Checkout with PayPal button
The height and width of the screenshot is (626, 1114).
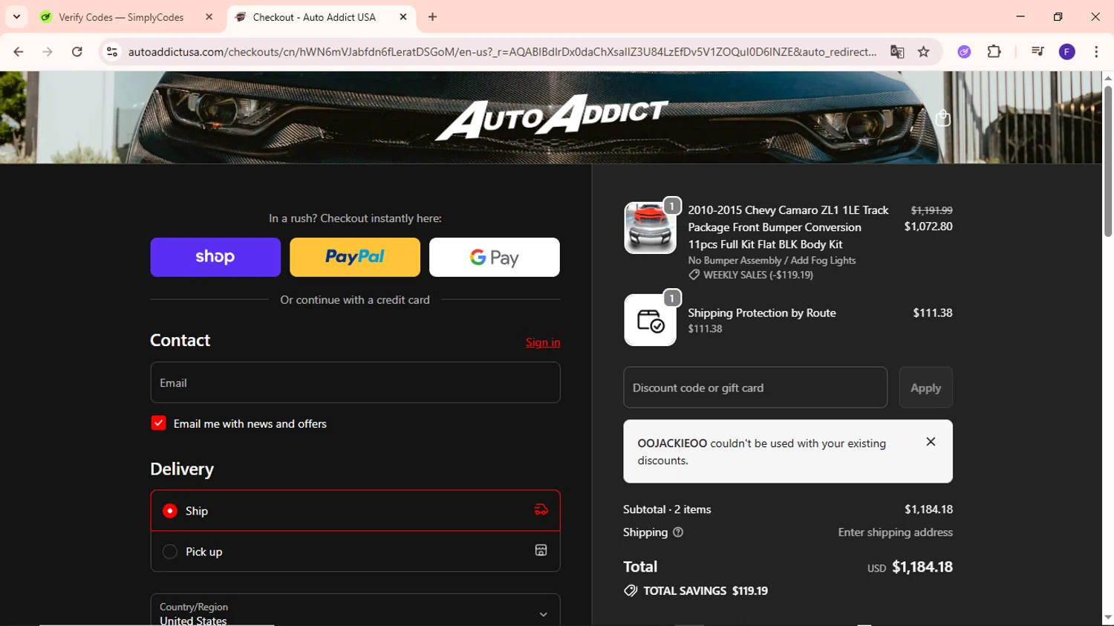pos(355,257)
